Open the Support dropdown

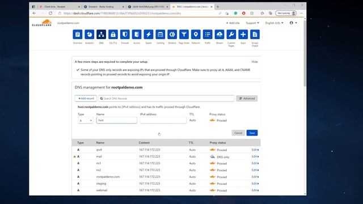click(x=252, y=23)
